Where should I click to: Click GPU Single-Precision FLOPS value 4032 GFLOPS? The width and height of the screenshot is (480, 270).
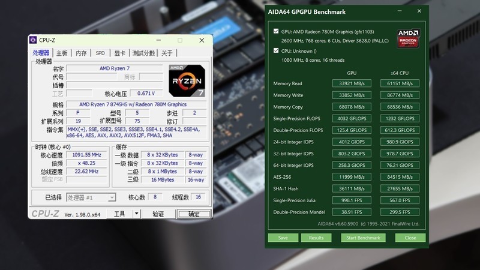pos(352,118)
